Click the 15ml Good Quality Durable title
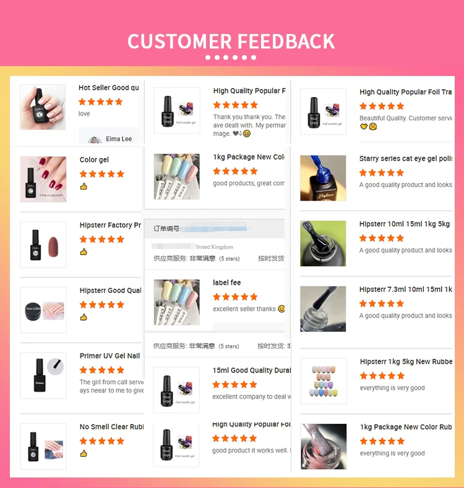Screen dimensions: 464x488 (251, 370)
